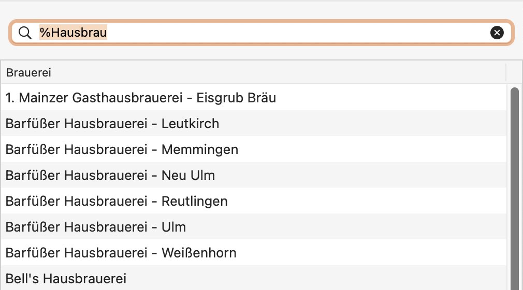Select the Bell's Hausbrauerei row
The image size is (523, 290).
point(254,278)
